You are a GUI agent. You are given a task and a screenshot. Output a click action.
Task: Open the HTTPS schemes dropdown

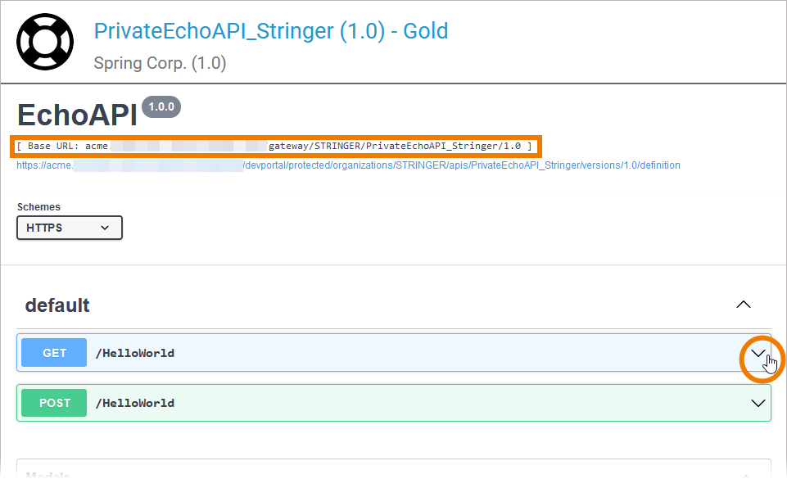(x=69, y=228)
